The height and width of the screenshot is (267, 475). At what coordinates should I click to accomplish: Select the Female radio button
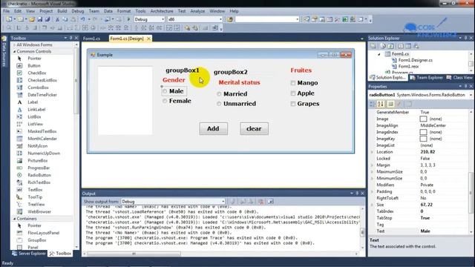(x=177, y=101)
